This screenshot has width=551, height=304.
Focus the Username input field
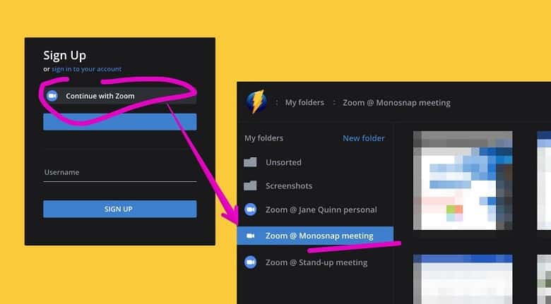coord(119,173)
